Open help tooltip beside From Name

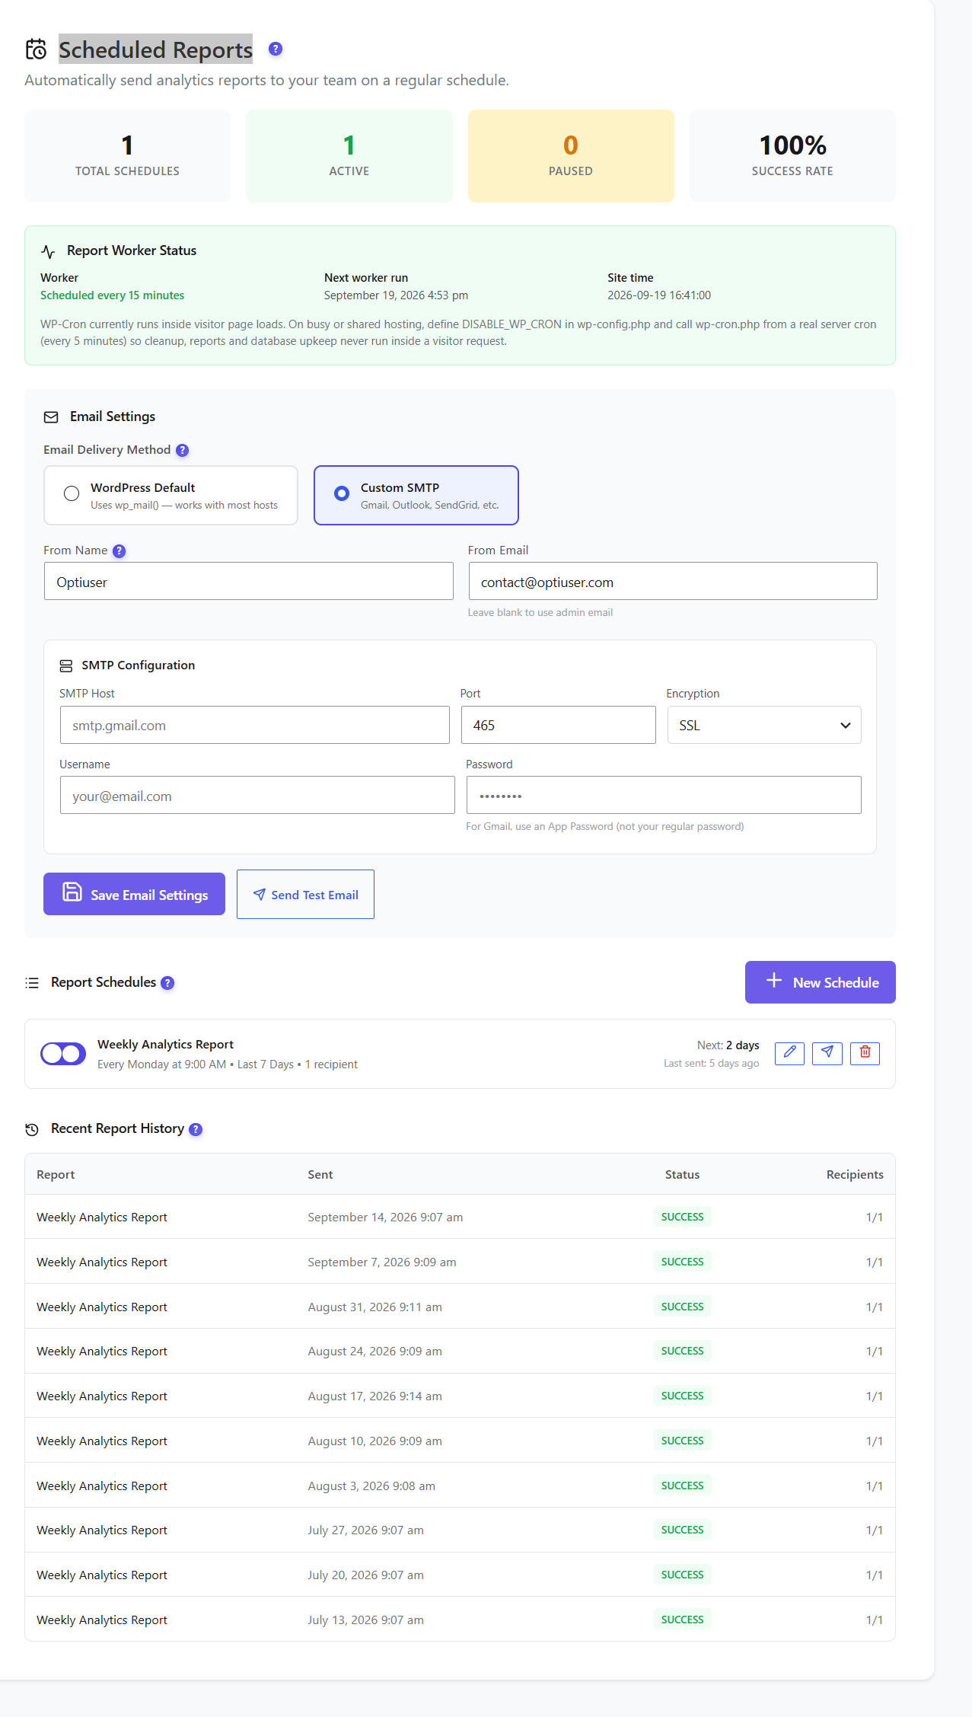click(119, 551)
